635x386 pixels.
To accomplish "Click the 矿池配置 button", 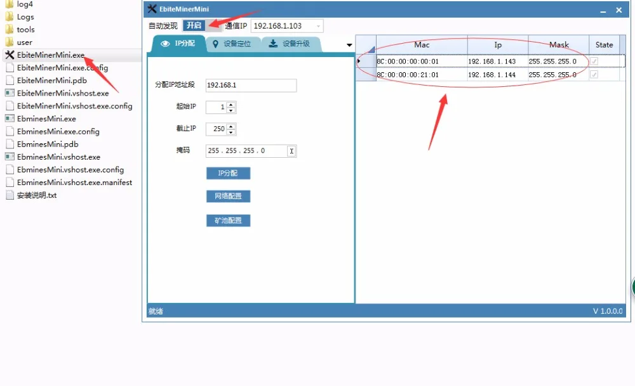I will (x=228, y=221).
